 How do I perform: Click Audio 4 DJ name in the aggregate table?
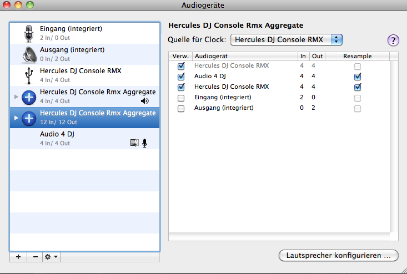(x=210, y=76)
